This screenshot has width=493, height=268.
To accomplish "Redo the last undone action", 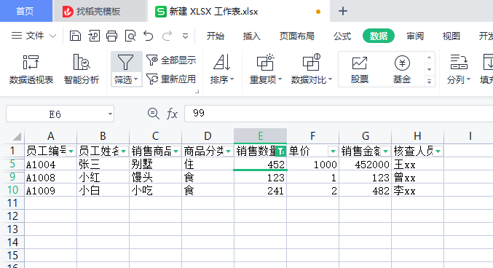I will click(167, 36).
